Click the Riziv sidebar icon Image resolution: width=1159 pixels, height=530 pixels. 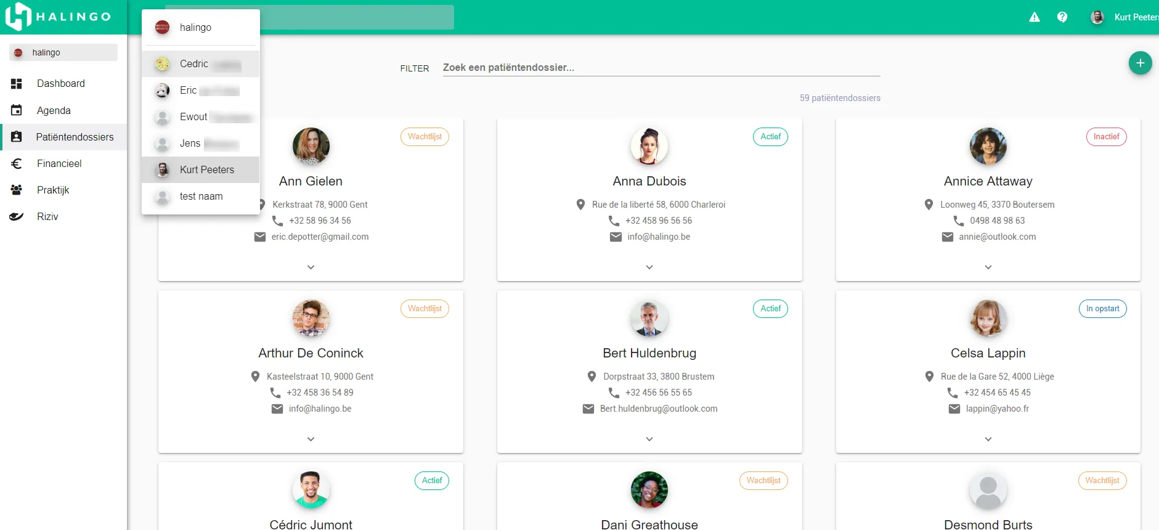click(x=17, y=216)
